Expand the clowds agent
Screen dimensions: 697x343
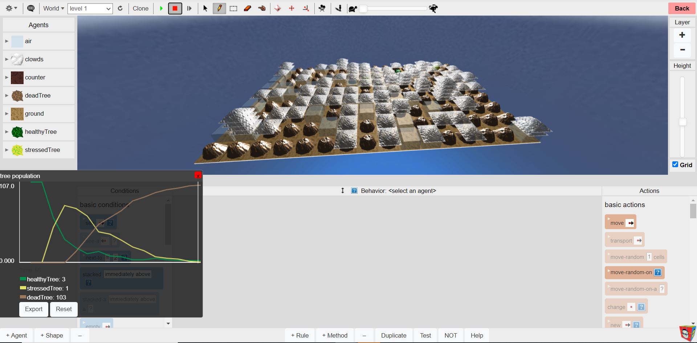coord(7,59)
